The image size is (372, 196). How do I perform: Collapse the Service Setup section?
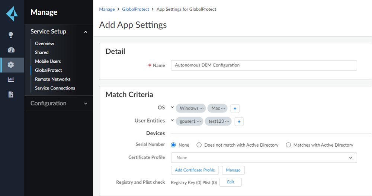[x=86, y=32]
